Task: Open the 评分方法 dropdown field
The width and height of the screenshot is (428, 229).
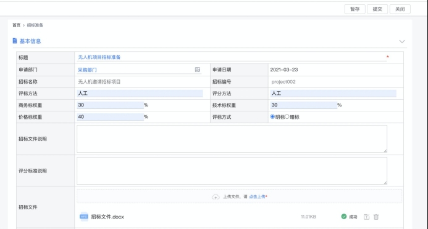Action: click(x=334, y=94)
